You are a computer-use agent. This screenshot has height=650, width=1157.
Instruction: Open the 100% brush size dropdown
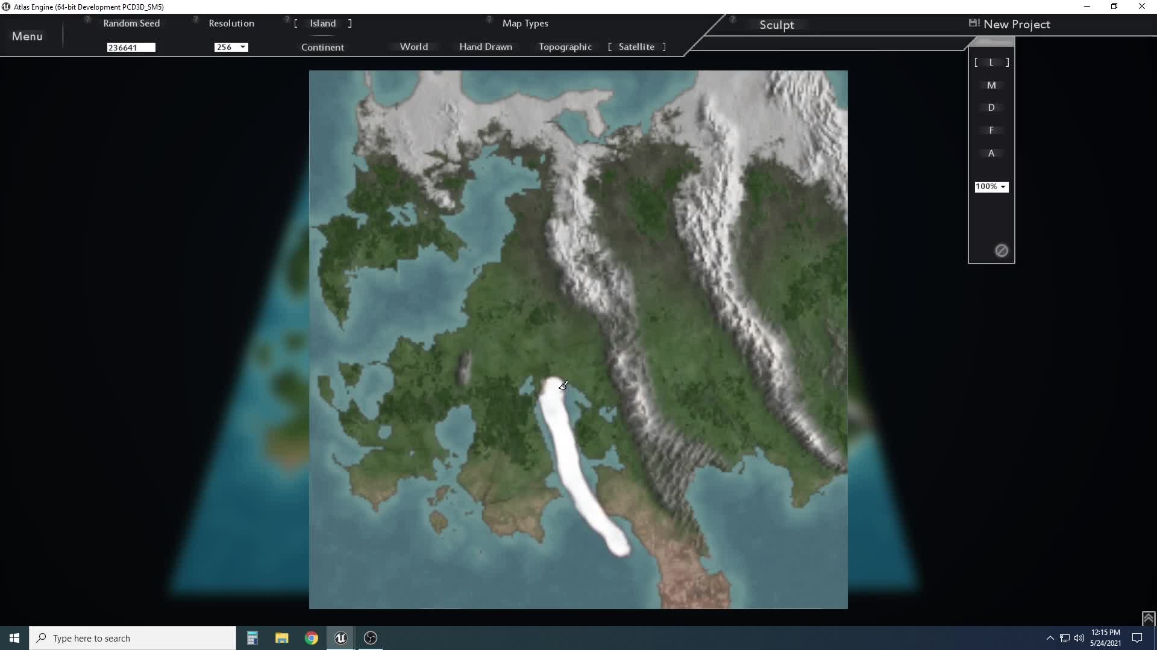click(991, 187)
